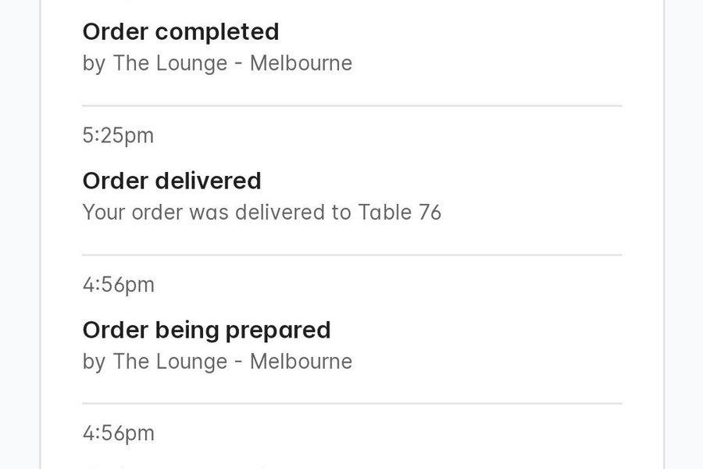Select the "Order completed" status heading
Image resolution: width=703 pixels, height=469 pixels.
pos(180,32)
